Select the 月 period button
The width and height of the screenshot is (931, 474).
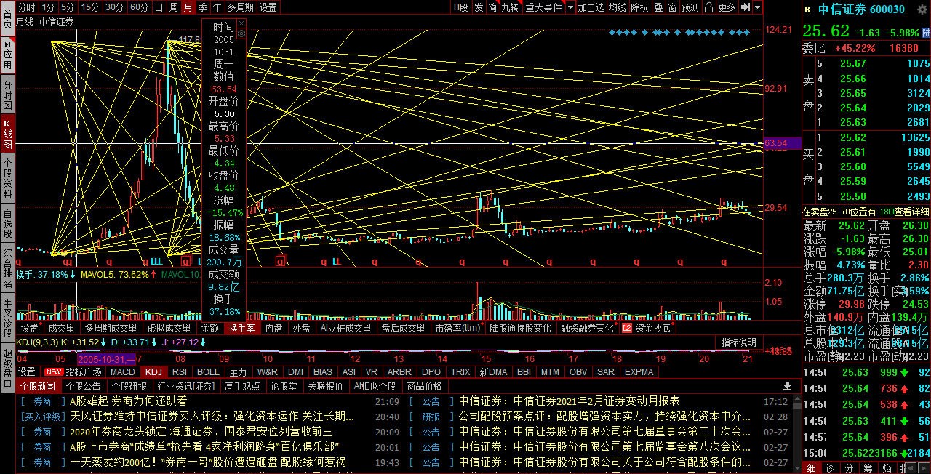click(188, 7)
